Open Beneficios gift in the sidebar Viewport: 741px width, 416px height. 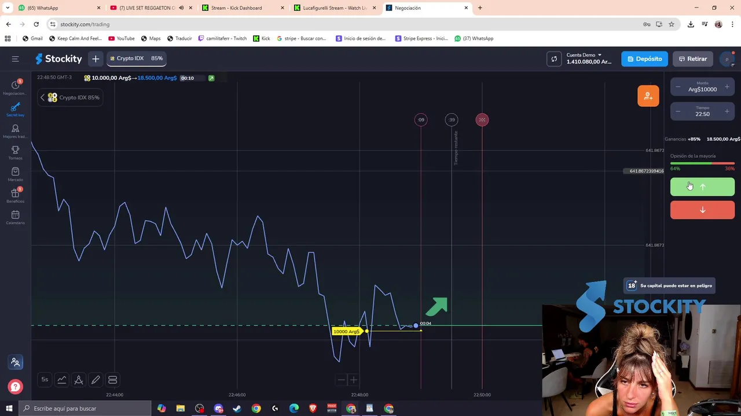point(15,196)
